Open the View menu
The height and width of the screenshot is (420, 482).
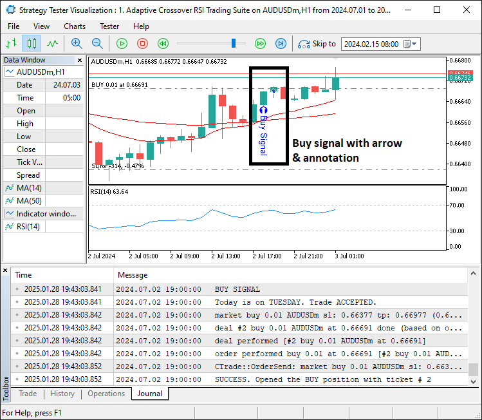coord(41,26)
